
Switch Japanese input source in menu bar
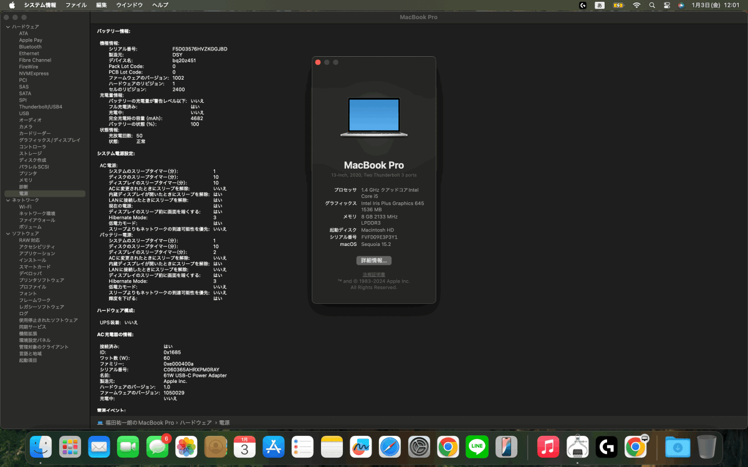(x=600, y=5)
